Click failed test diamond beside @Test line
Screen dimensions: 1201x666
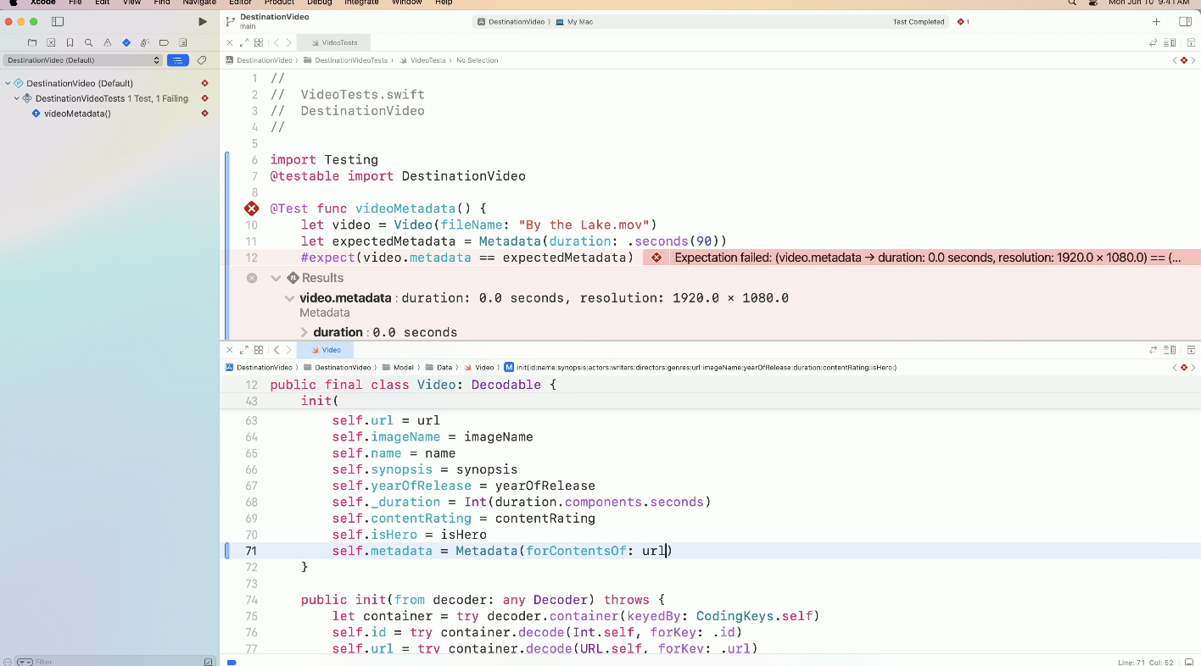tap(251, 208)
